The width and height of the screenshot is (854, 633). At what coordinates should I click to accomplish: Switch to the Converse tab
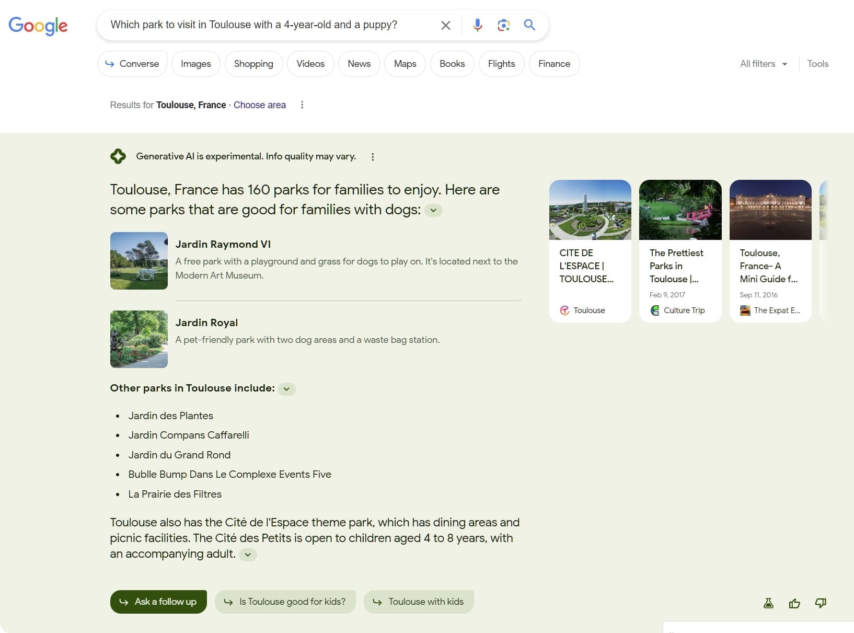click(x=132, y=64)
